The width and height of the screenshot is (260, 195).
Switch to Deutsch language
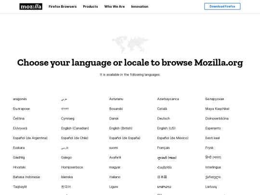(164, 118)
